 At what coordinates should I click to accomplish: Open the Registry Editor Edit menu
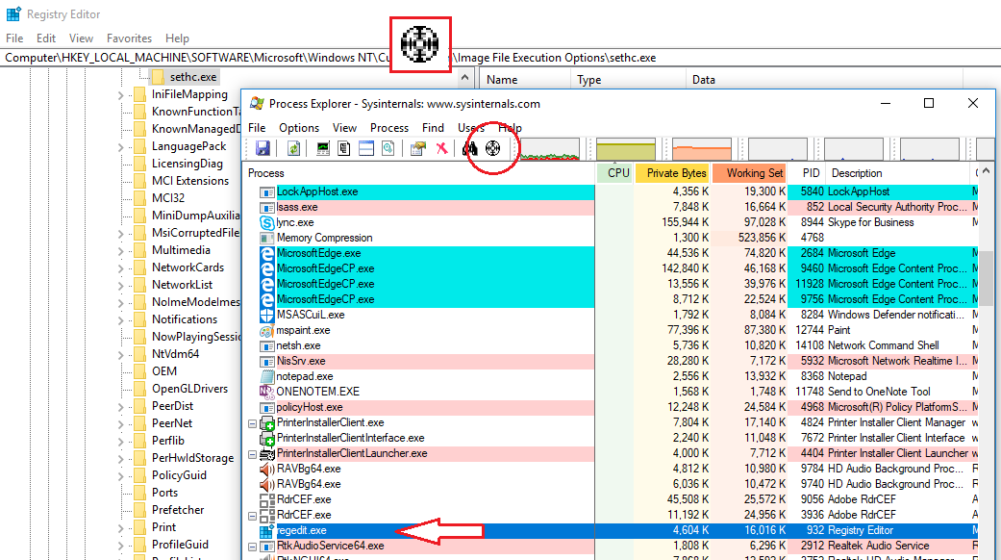tap(46, 38)
